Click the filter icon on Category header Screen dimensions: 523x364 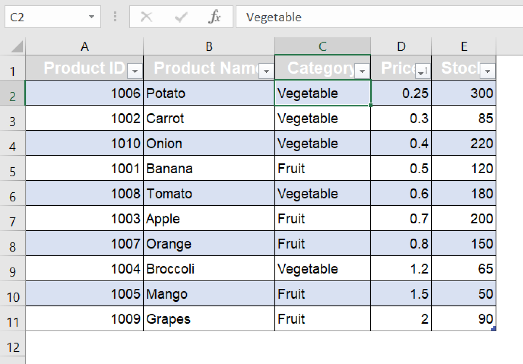(363, 71)
